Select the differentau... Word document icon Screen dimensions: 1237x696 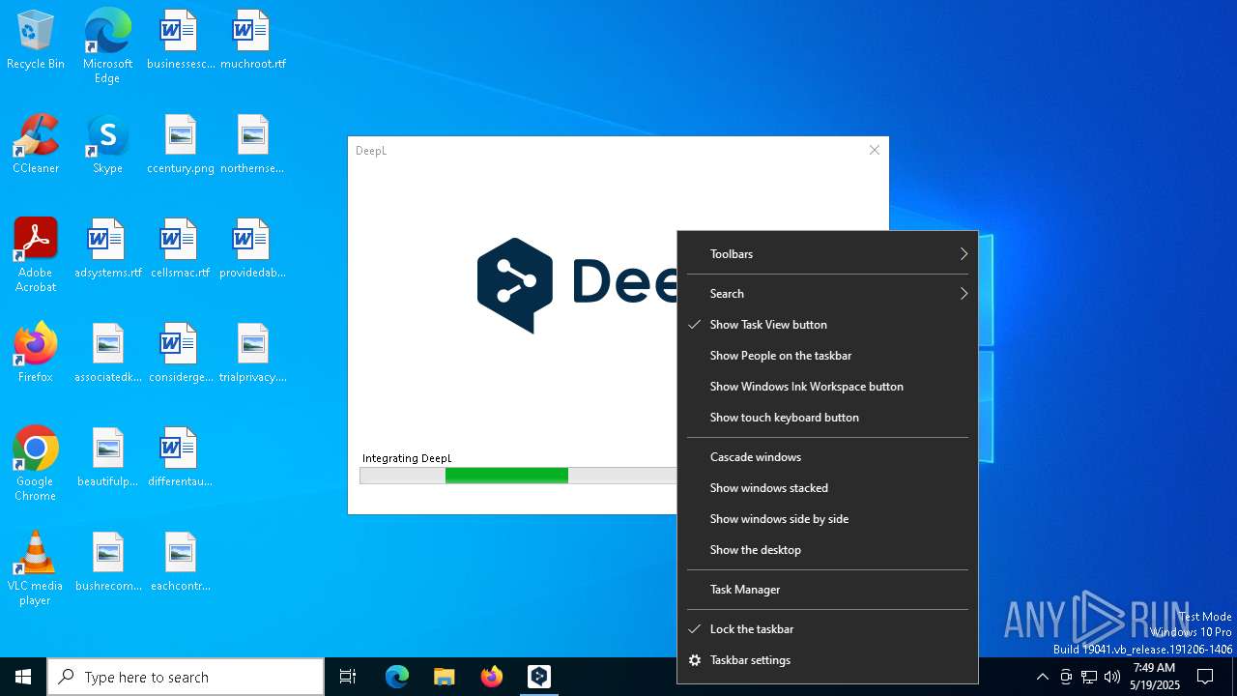click(x=180, y=457)
